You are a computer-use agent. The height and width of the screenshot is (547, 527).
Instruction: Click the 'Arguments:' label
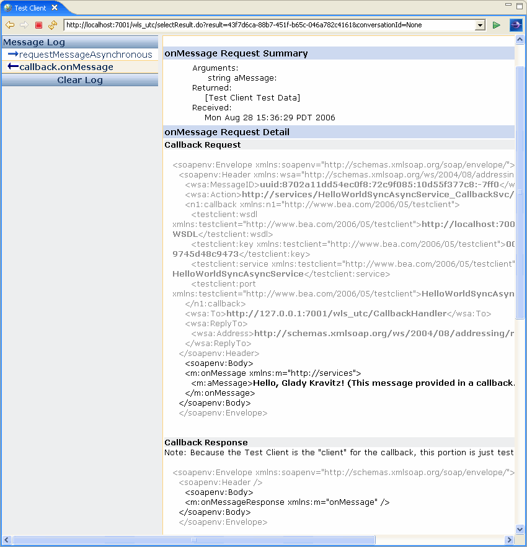[x=215, y=68]
